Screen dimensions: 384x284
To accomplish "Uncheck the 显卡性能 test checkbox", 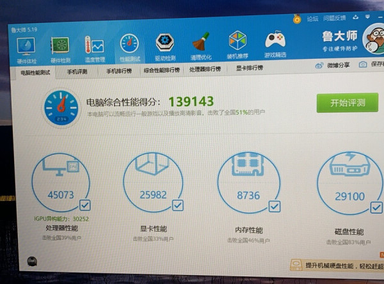I will 177,205.
